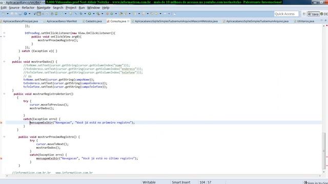Open the Window menu
The width and height of the screenshot is (328, 184).
(93, 8)
